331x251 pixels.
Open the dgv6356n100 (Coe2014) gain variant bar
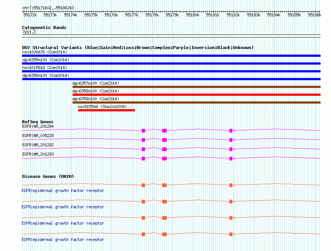coord(171,79)
